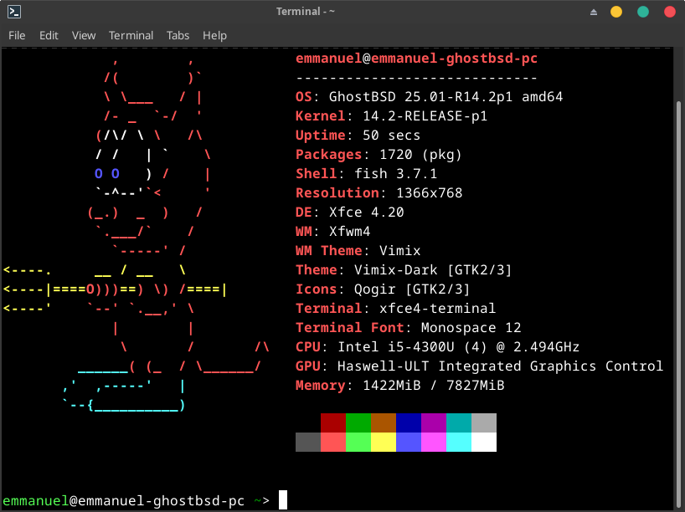Click the red close window button

669,12
